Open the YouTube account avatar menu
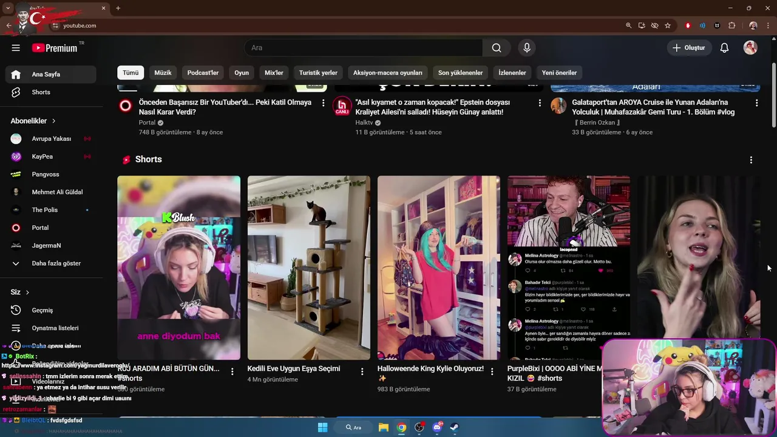This screenshot has height=437, width=777. 750,48
